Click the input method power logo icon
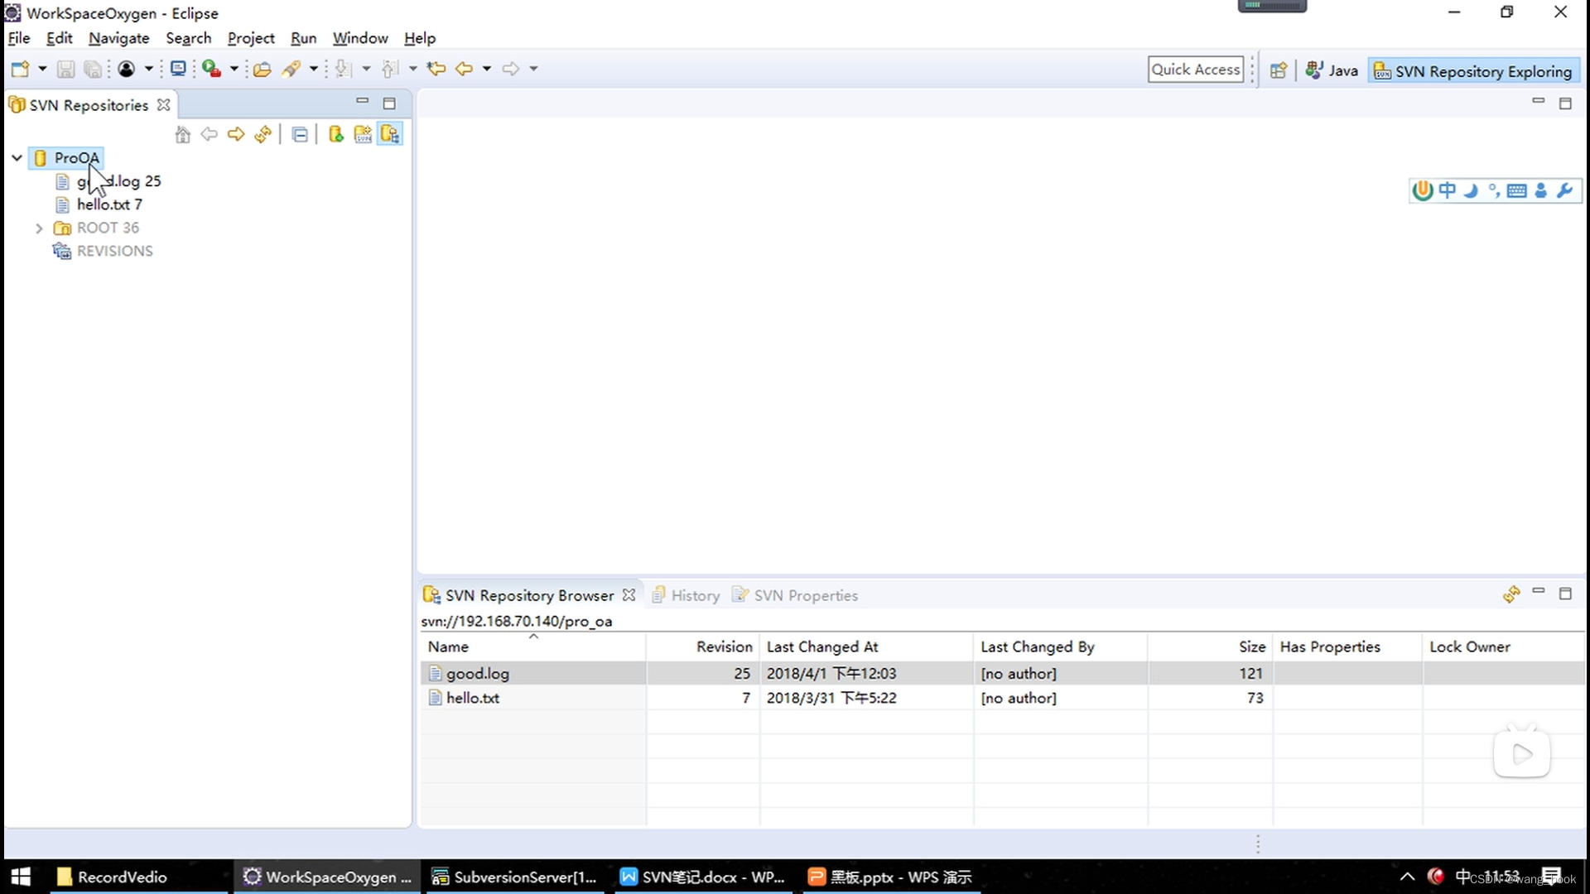The image size is (1590, 894). point(1423,190)
